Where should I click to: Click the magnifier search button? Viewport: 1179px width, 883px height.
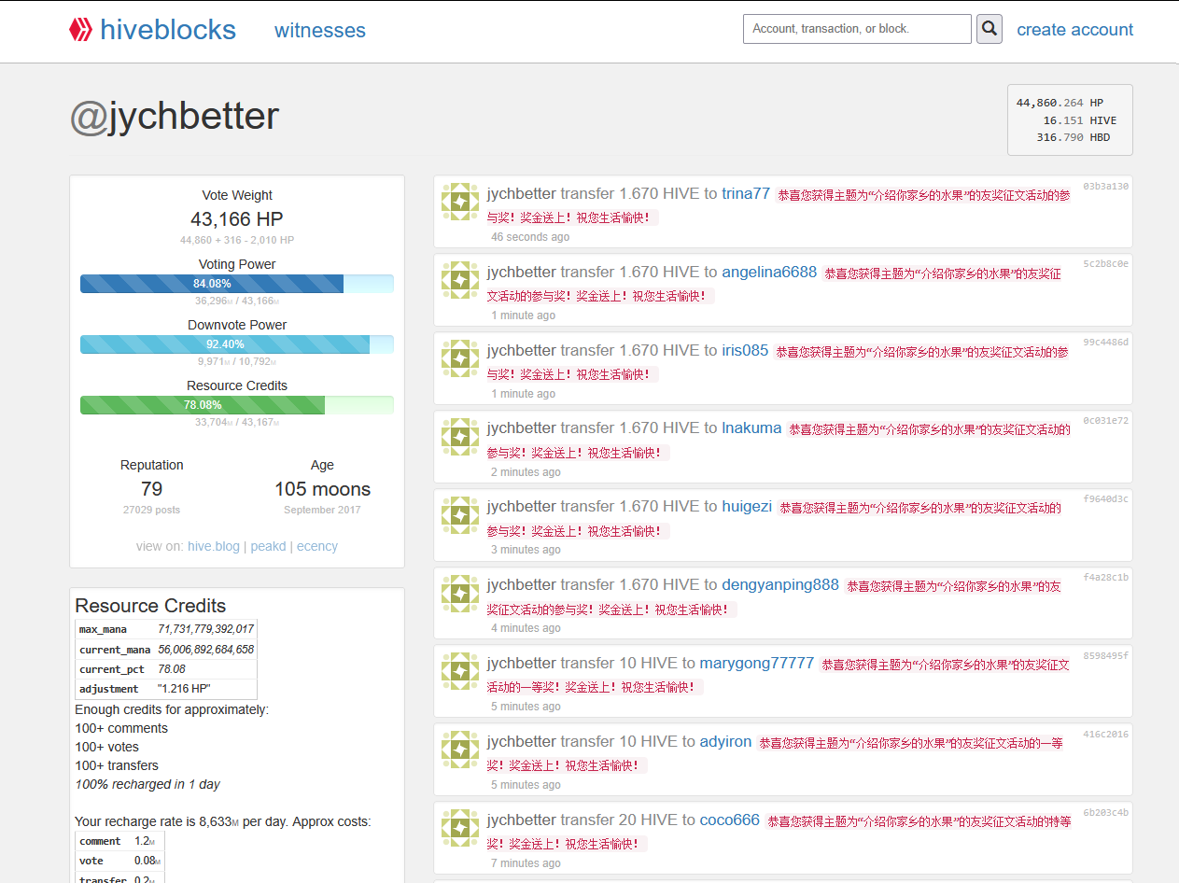(x=990, y=29)
